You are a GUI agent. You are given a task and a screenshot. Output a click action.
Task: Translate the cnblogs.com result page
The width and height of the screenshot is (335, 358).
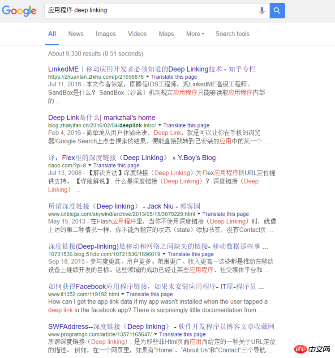point(226,214)
